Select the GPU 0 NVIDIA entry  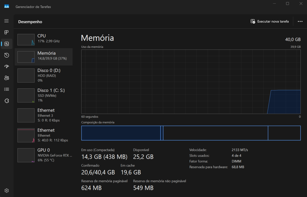(x=44, y=155)
